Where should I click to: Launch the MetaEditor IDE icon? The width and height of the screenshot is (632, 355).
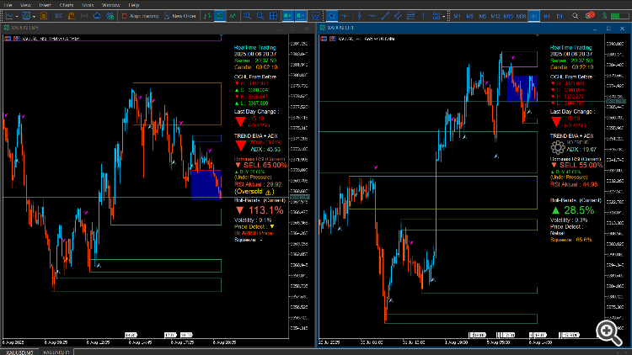pos(58,16)
